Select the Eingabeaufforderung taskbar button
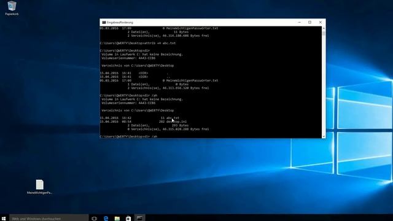Image resolution: width=393 pixels, height=221 pixels. (x=140, y=219)
